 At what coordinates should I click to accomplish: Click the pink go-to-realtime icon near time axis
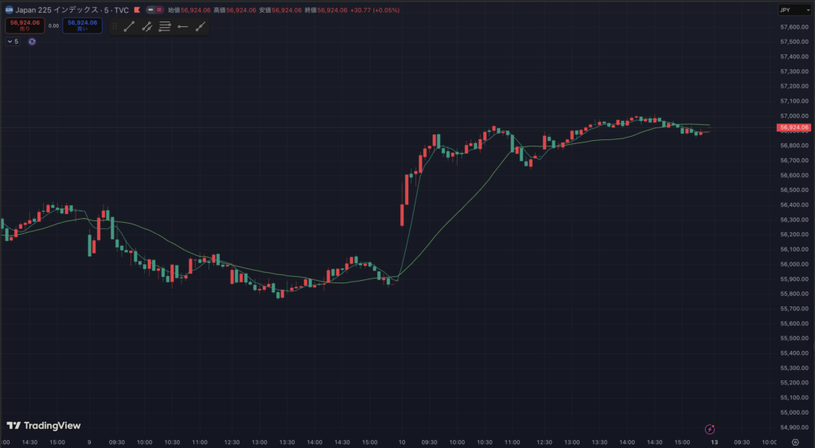pos(710,429)
